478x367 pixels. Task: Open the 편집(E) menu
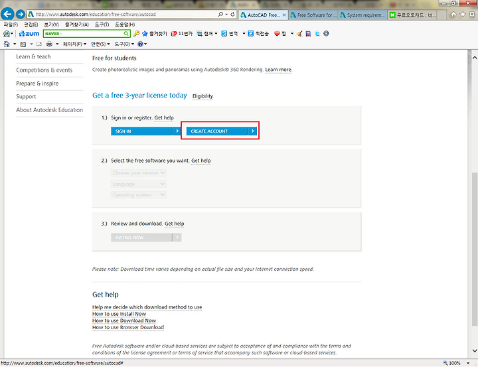[31, 25]
